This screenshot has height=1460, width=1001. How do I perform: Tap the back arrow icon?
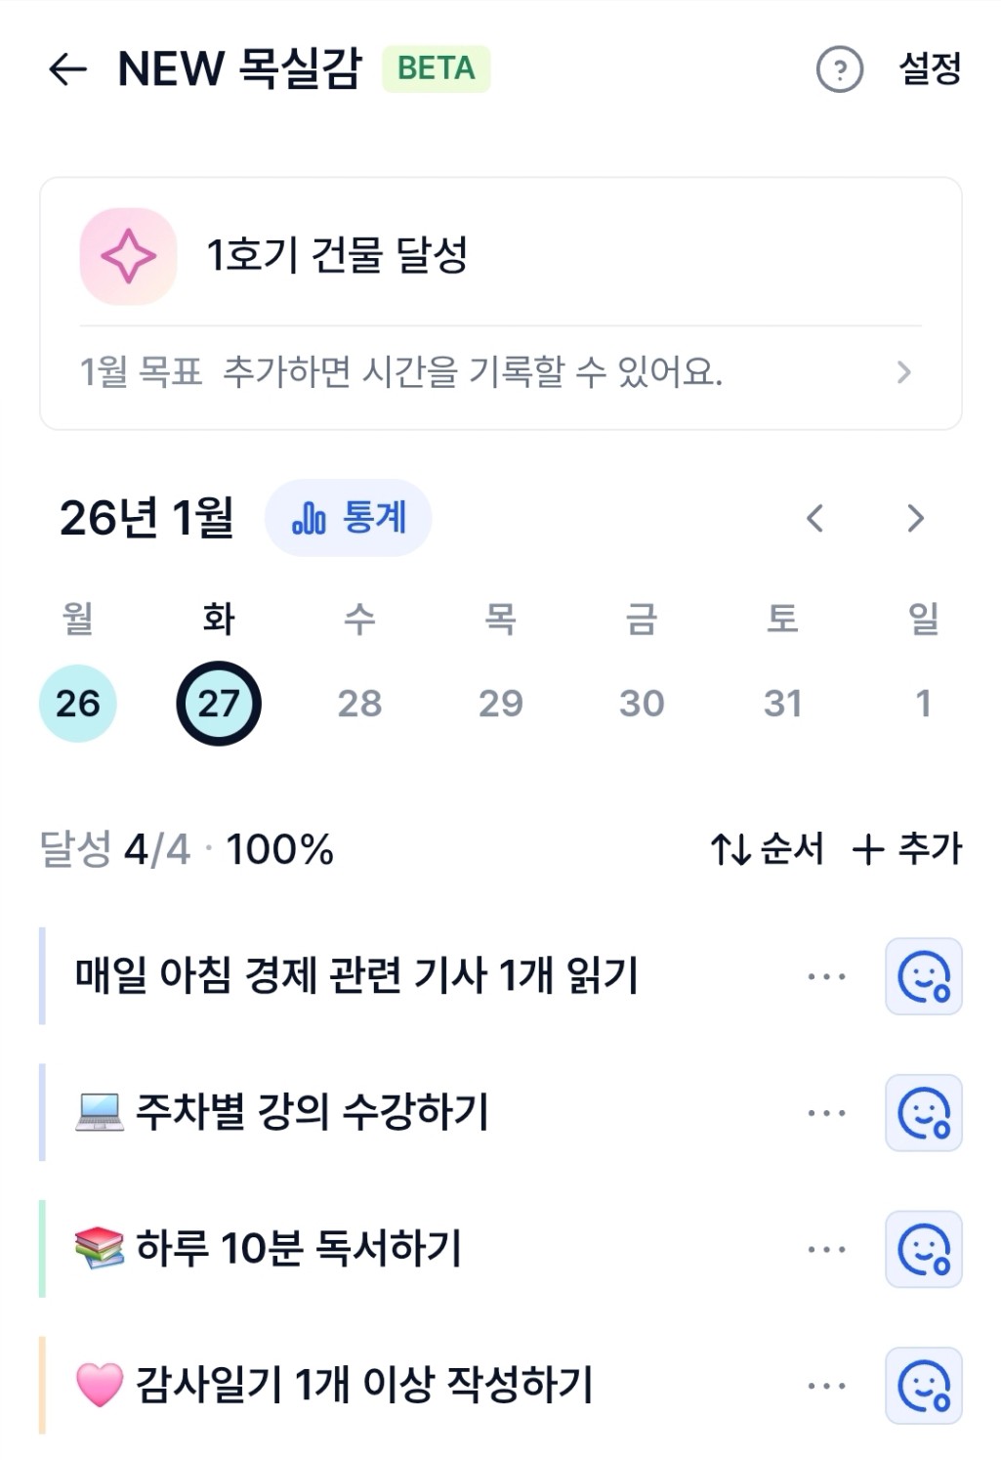pyautogui.click(x=67, y=69)
